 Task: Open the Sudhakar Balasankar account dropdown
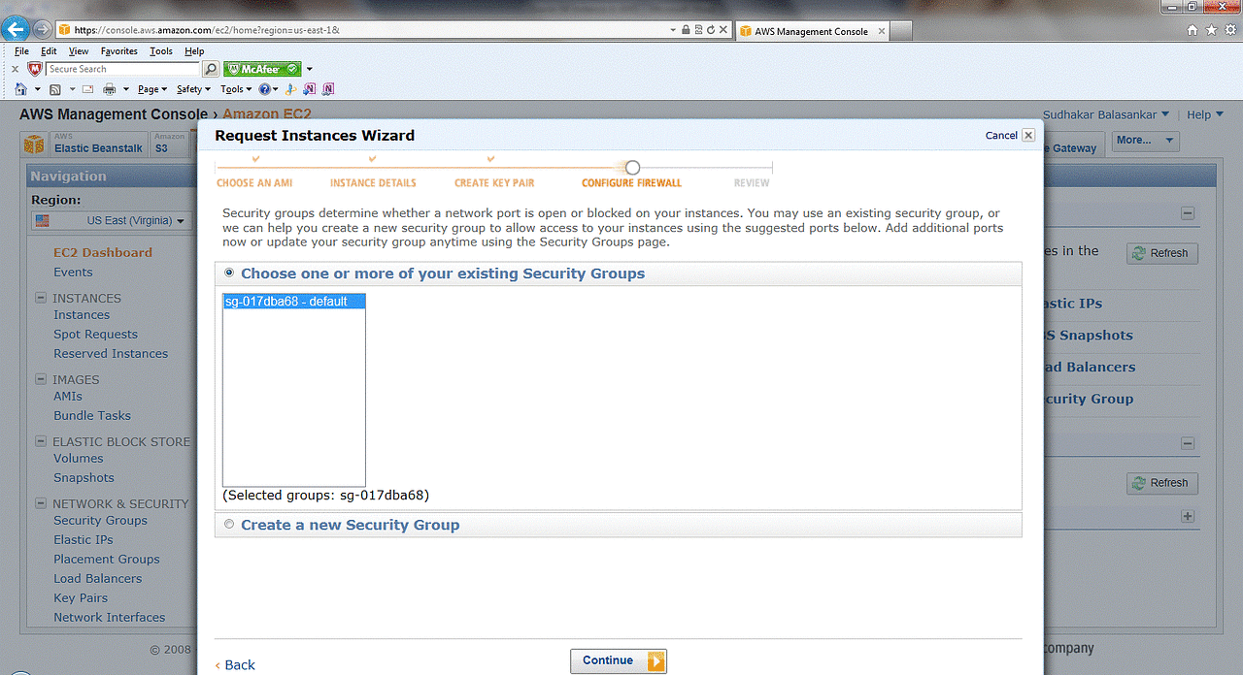[1106, 114]
